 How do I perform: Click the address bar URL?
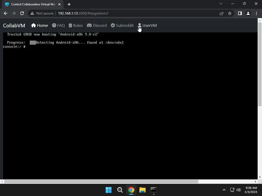(83, 13)
